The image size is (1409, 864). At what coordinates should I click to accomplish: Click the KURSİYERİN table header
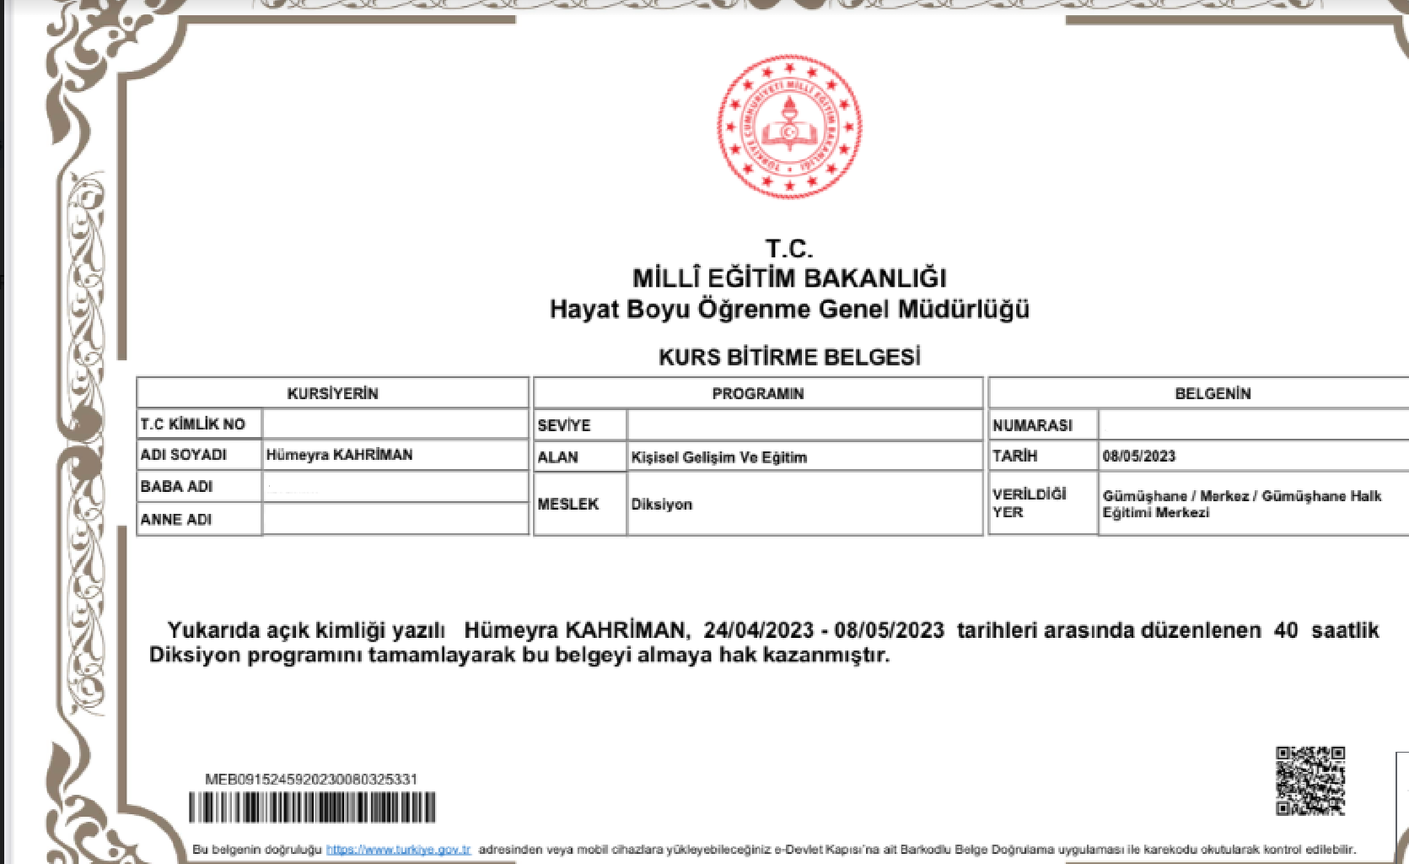(x=332, y=393)
